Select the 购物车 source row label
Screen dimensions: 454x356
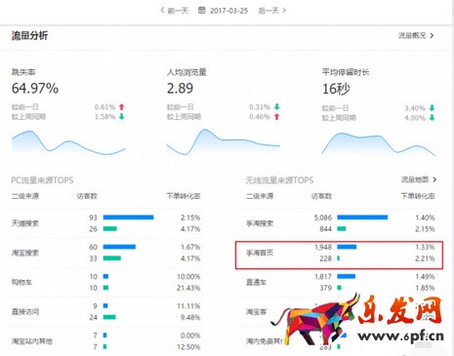[21, 282]
